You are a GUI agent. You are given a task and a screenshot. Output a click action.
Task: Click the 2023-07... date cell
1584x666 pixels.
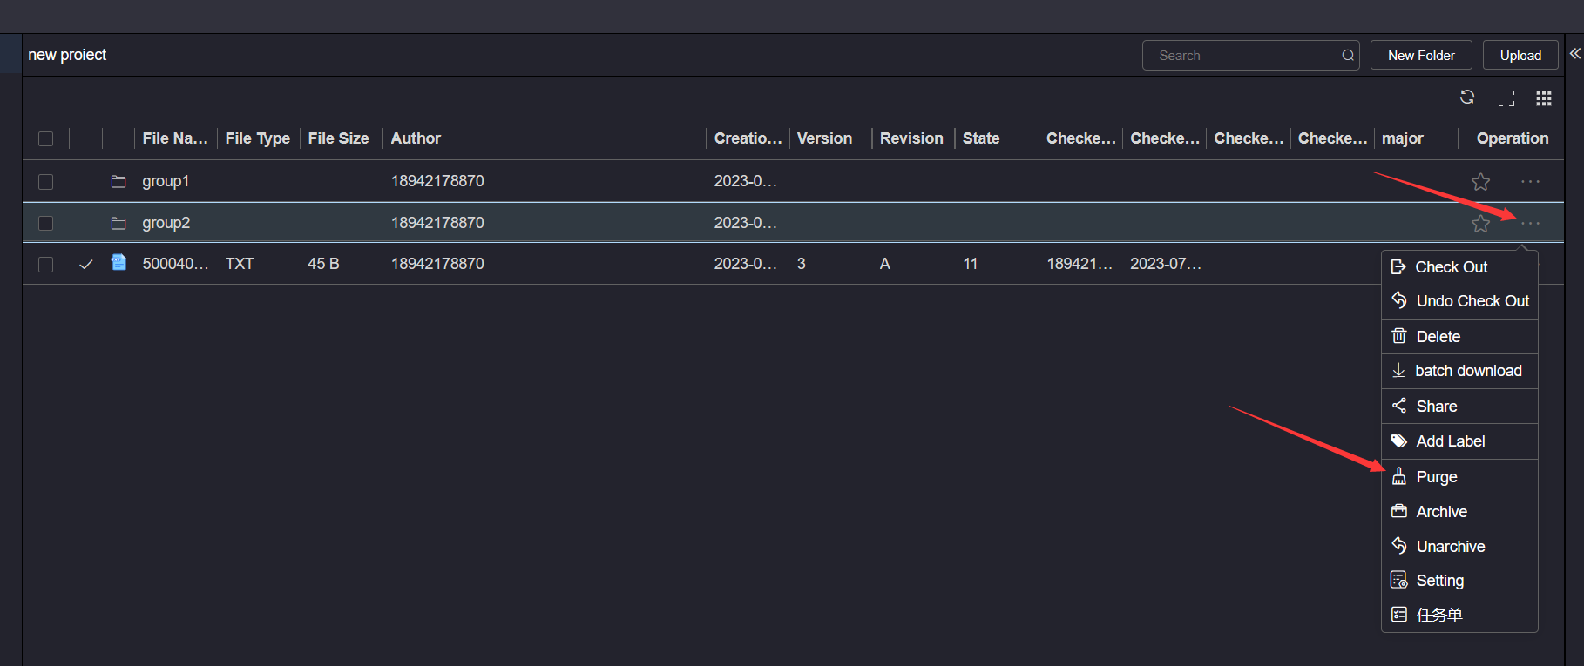pyautogui.click(x=1166, y=264)
